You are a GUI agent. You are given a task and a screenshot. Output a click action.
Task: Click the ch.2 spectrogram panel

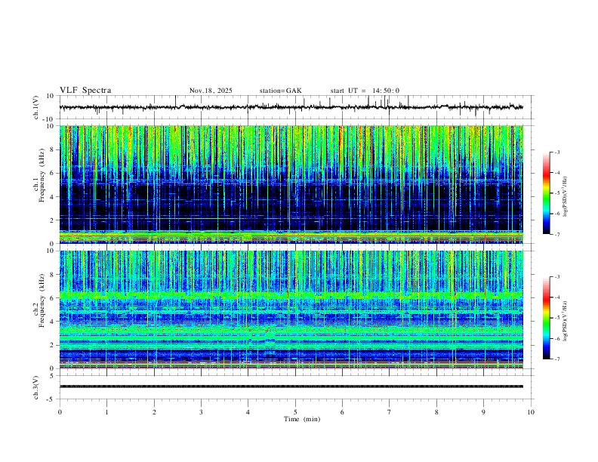click(x=291, y=310)
